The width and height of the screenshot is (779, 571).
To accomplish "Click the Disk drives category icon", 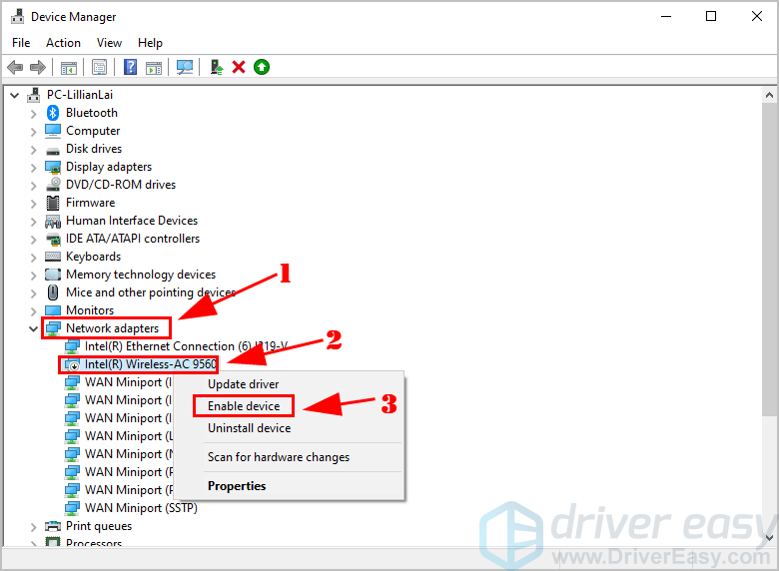I will coord(53,150).
